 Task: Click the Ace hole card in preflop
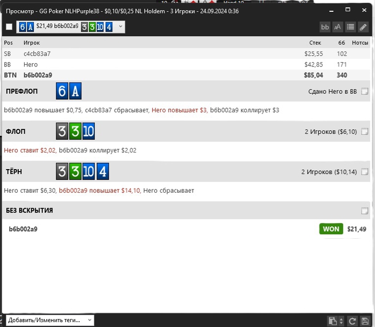pyautogui.click(x=75, y=92)
